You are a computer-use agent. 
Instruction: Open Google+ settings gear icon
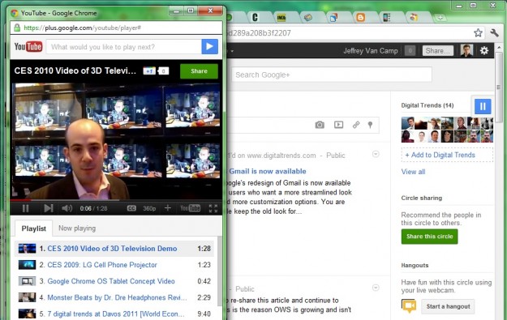click(484, 51)
